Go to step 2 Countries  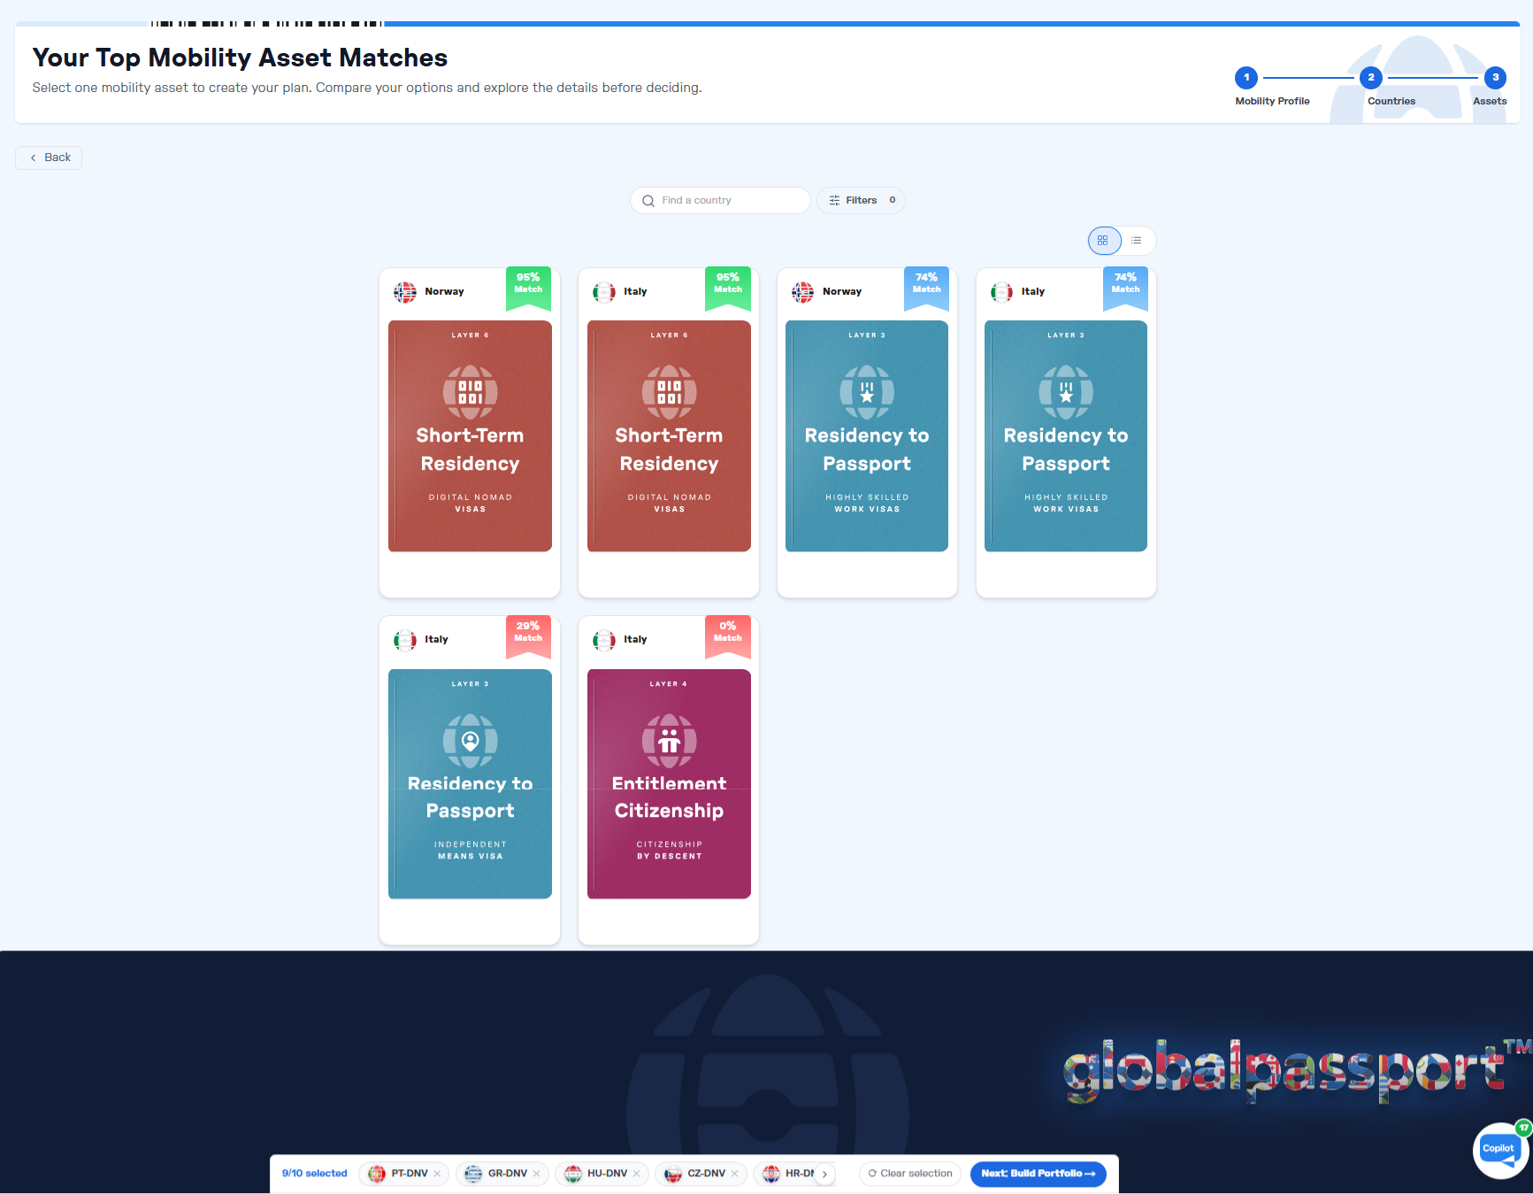pos(1371,77)
